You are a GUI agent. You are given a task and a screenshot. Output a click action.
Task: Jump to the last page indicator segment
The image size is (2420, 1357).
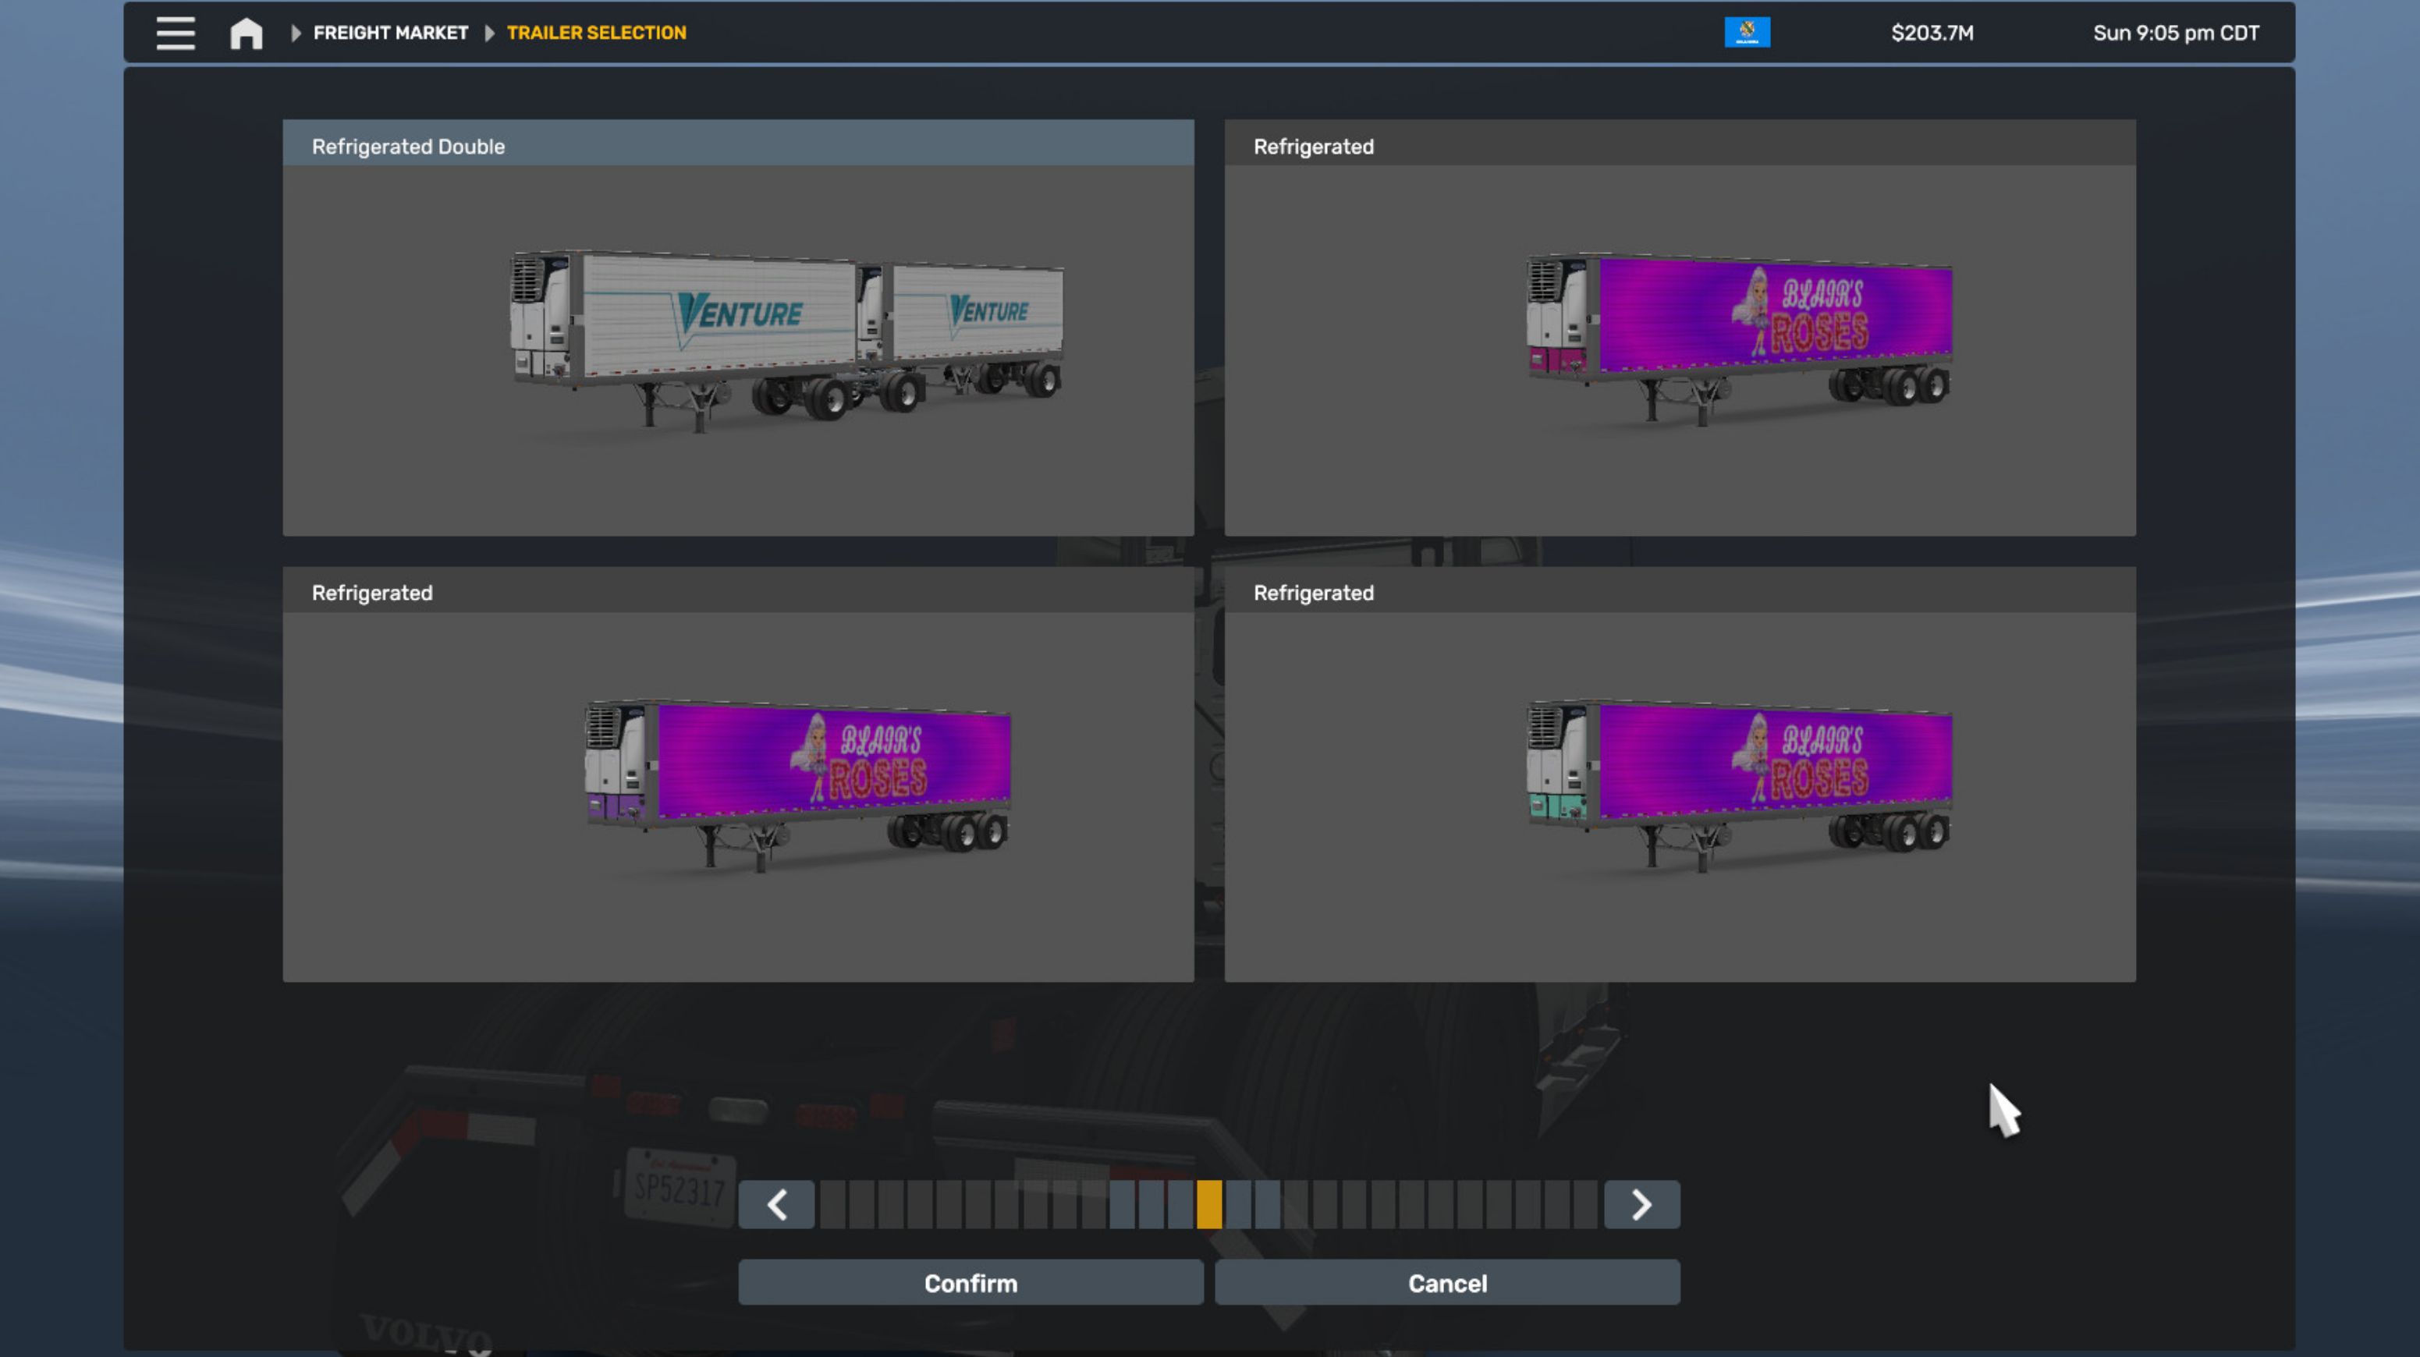[x=1584, y=1204]
